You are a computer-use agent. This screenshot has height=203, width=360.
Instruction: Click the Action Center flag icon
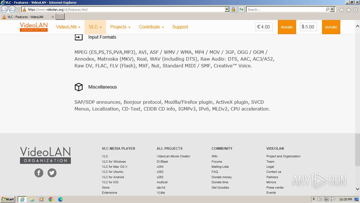point(333,199)
